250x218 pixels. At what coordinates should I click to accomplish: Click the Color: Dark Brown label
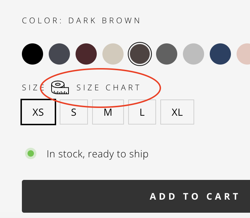coord(81,21)
